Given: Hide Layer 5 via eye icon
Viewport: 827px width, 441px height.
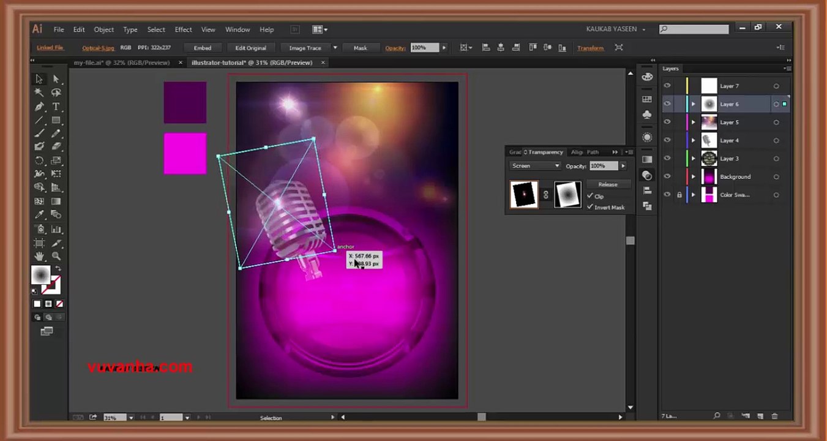Looking at the screenshot, I should (667, 122).
